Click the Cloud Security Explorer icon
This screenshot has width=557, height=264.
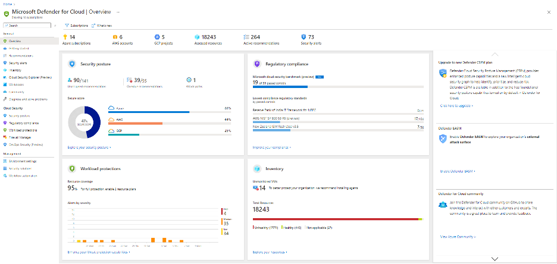tap(5, 77)
